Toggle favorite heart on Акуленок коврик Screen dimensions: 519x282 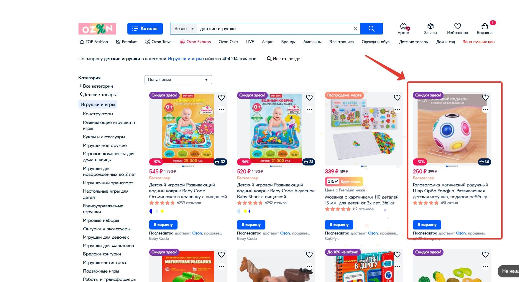(x=309, y=97)
